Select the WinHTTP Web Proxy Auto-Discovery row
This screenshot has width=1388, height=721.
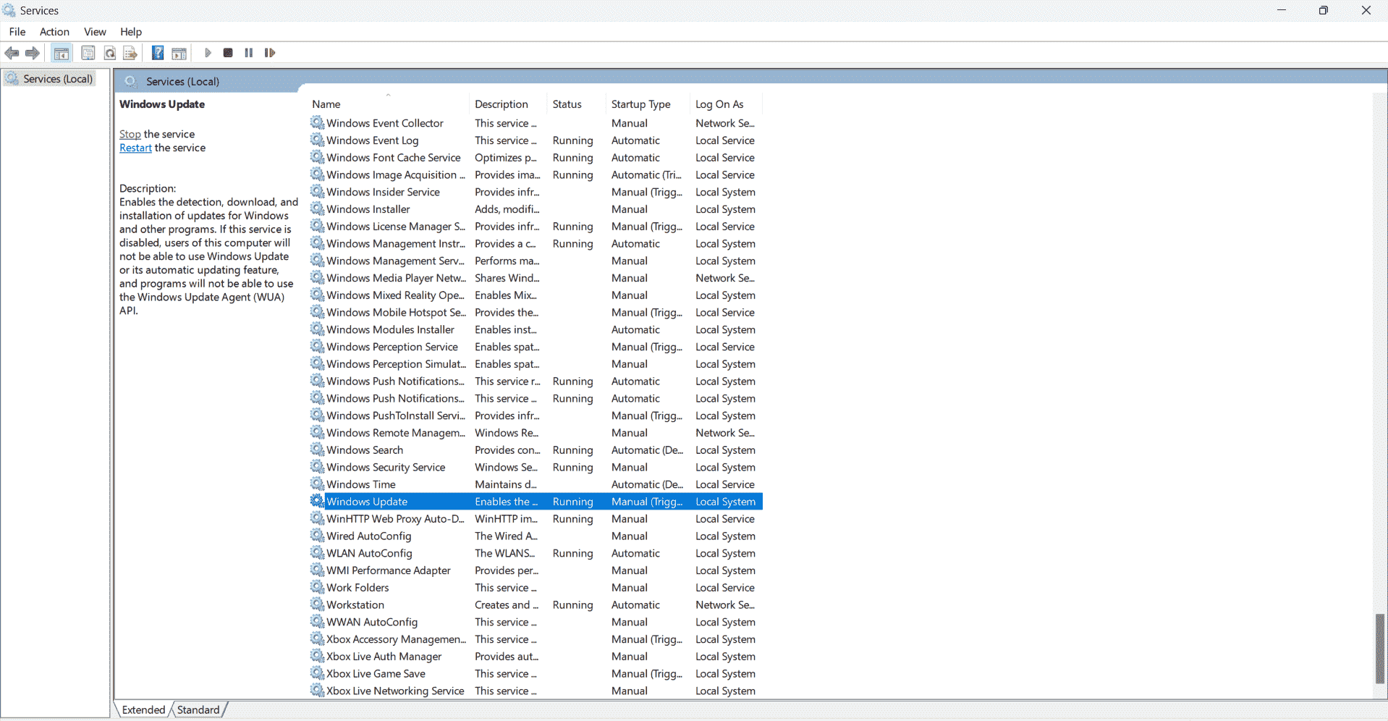536,518
